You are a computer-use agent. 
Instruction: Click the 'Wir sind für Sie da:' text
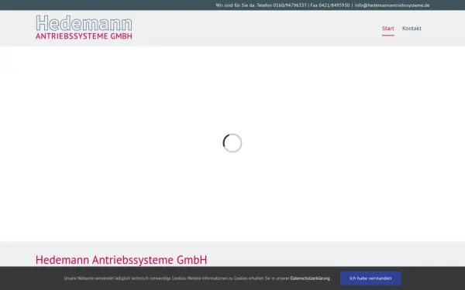coord(236,5)
